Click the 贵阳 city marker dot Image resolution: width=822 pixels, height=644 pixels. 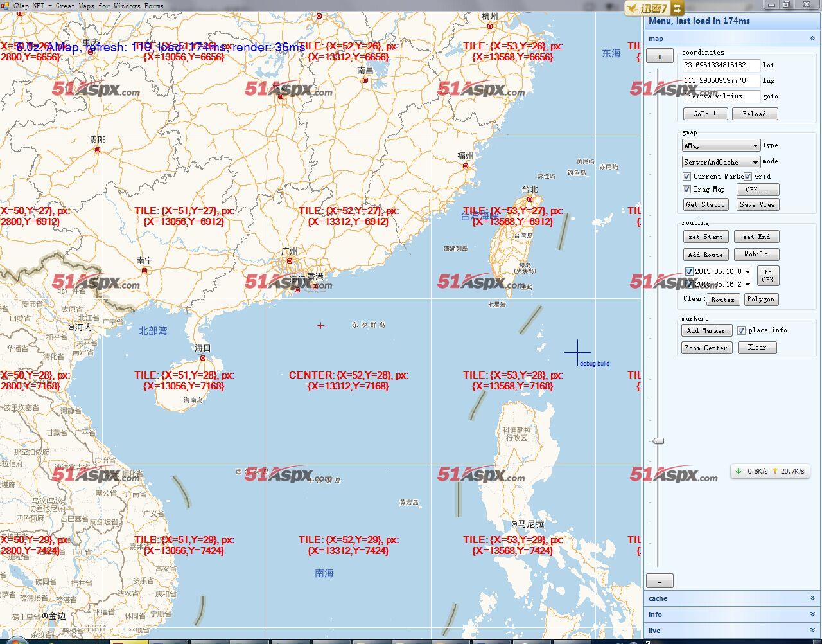(x=98, y=150)
